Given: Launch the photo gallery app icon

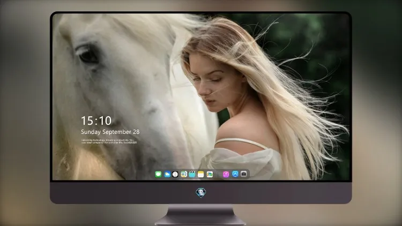Looking at the screenshot, I should [x=210, y=175].
